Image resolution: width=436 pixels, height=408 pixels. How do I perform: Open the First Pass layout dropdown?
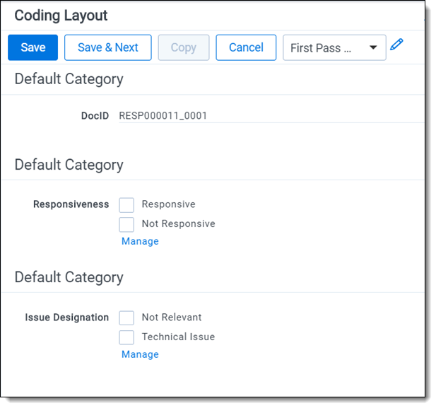click(325, 48)
